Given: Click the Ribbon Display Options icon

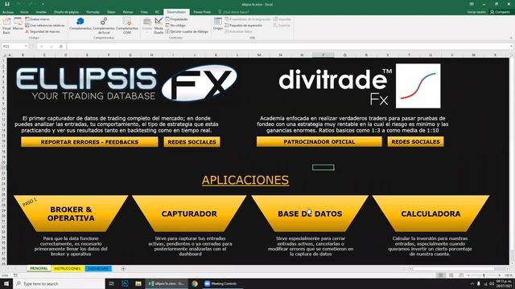Looking at the screenshot, I should click(472, 4).
